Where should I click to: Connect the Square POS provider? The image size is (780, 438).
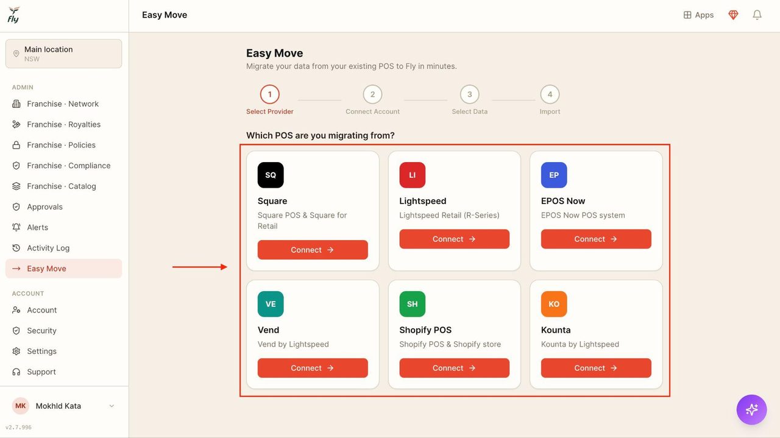pyautogui.click(x=313, y=250)
